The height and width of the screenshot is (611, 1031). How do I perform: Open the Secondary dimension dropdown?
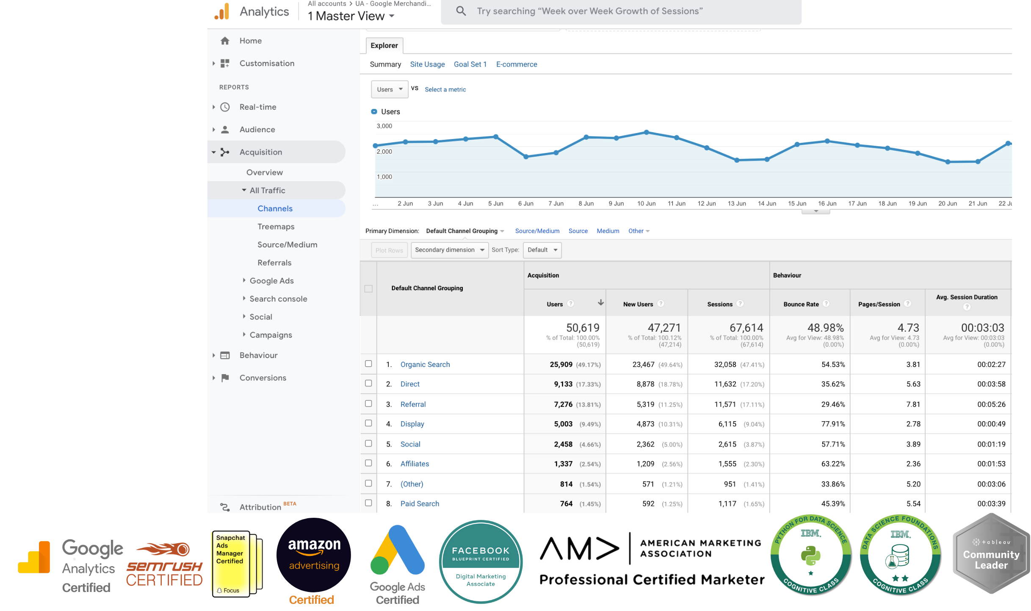click(x=449, y=250)
